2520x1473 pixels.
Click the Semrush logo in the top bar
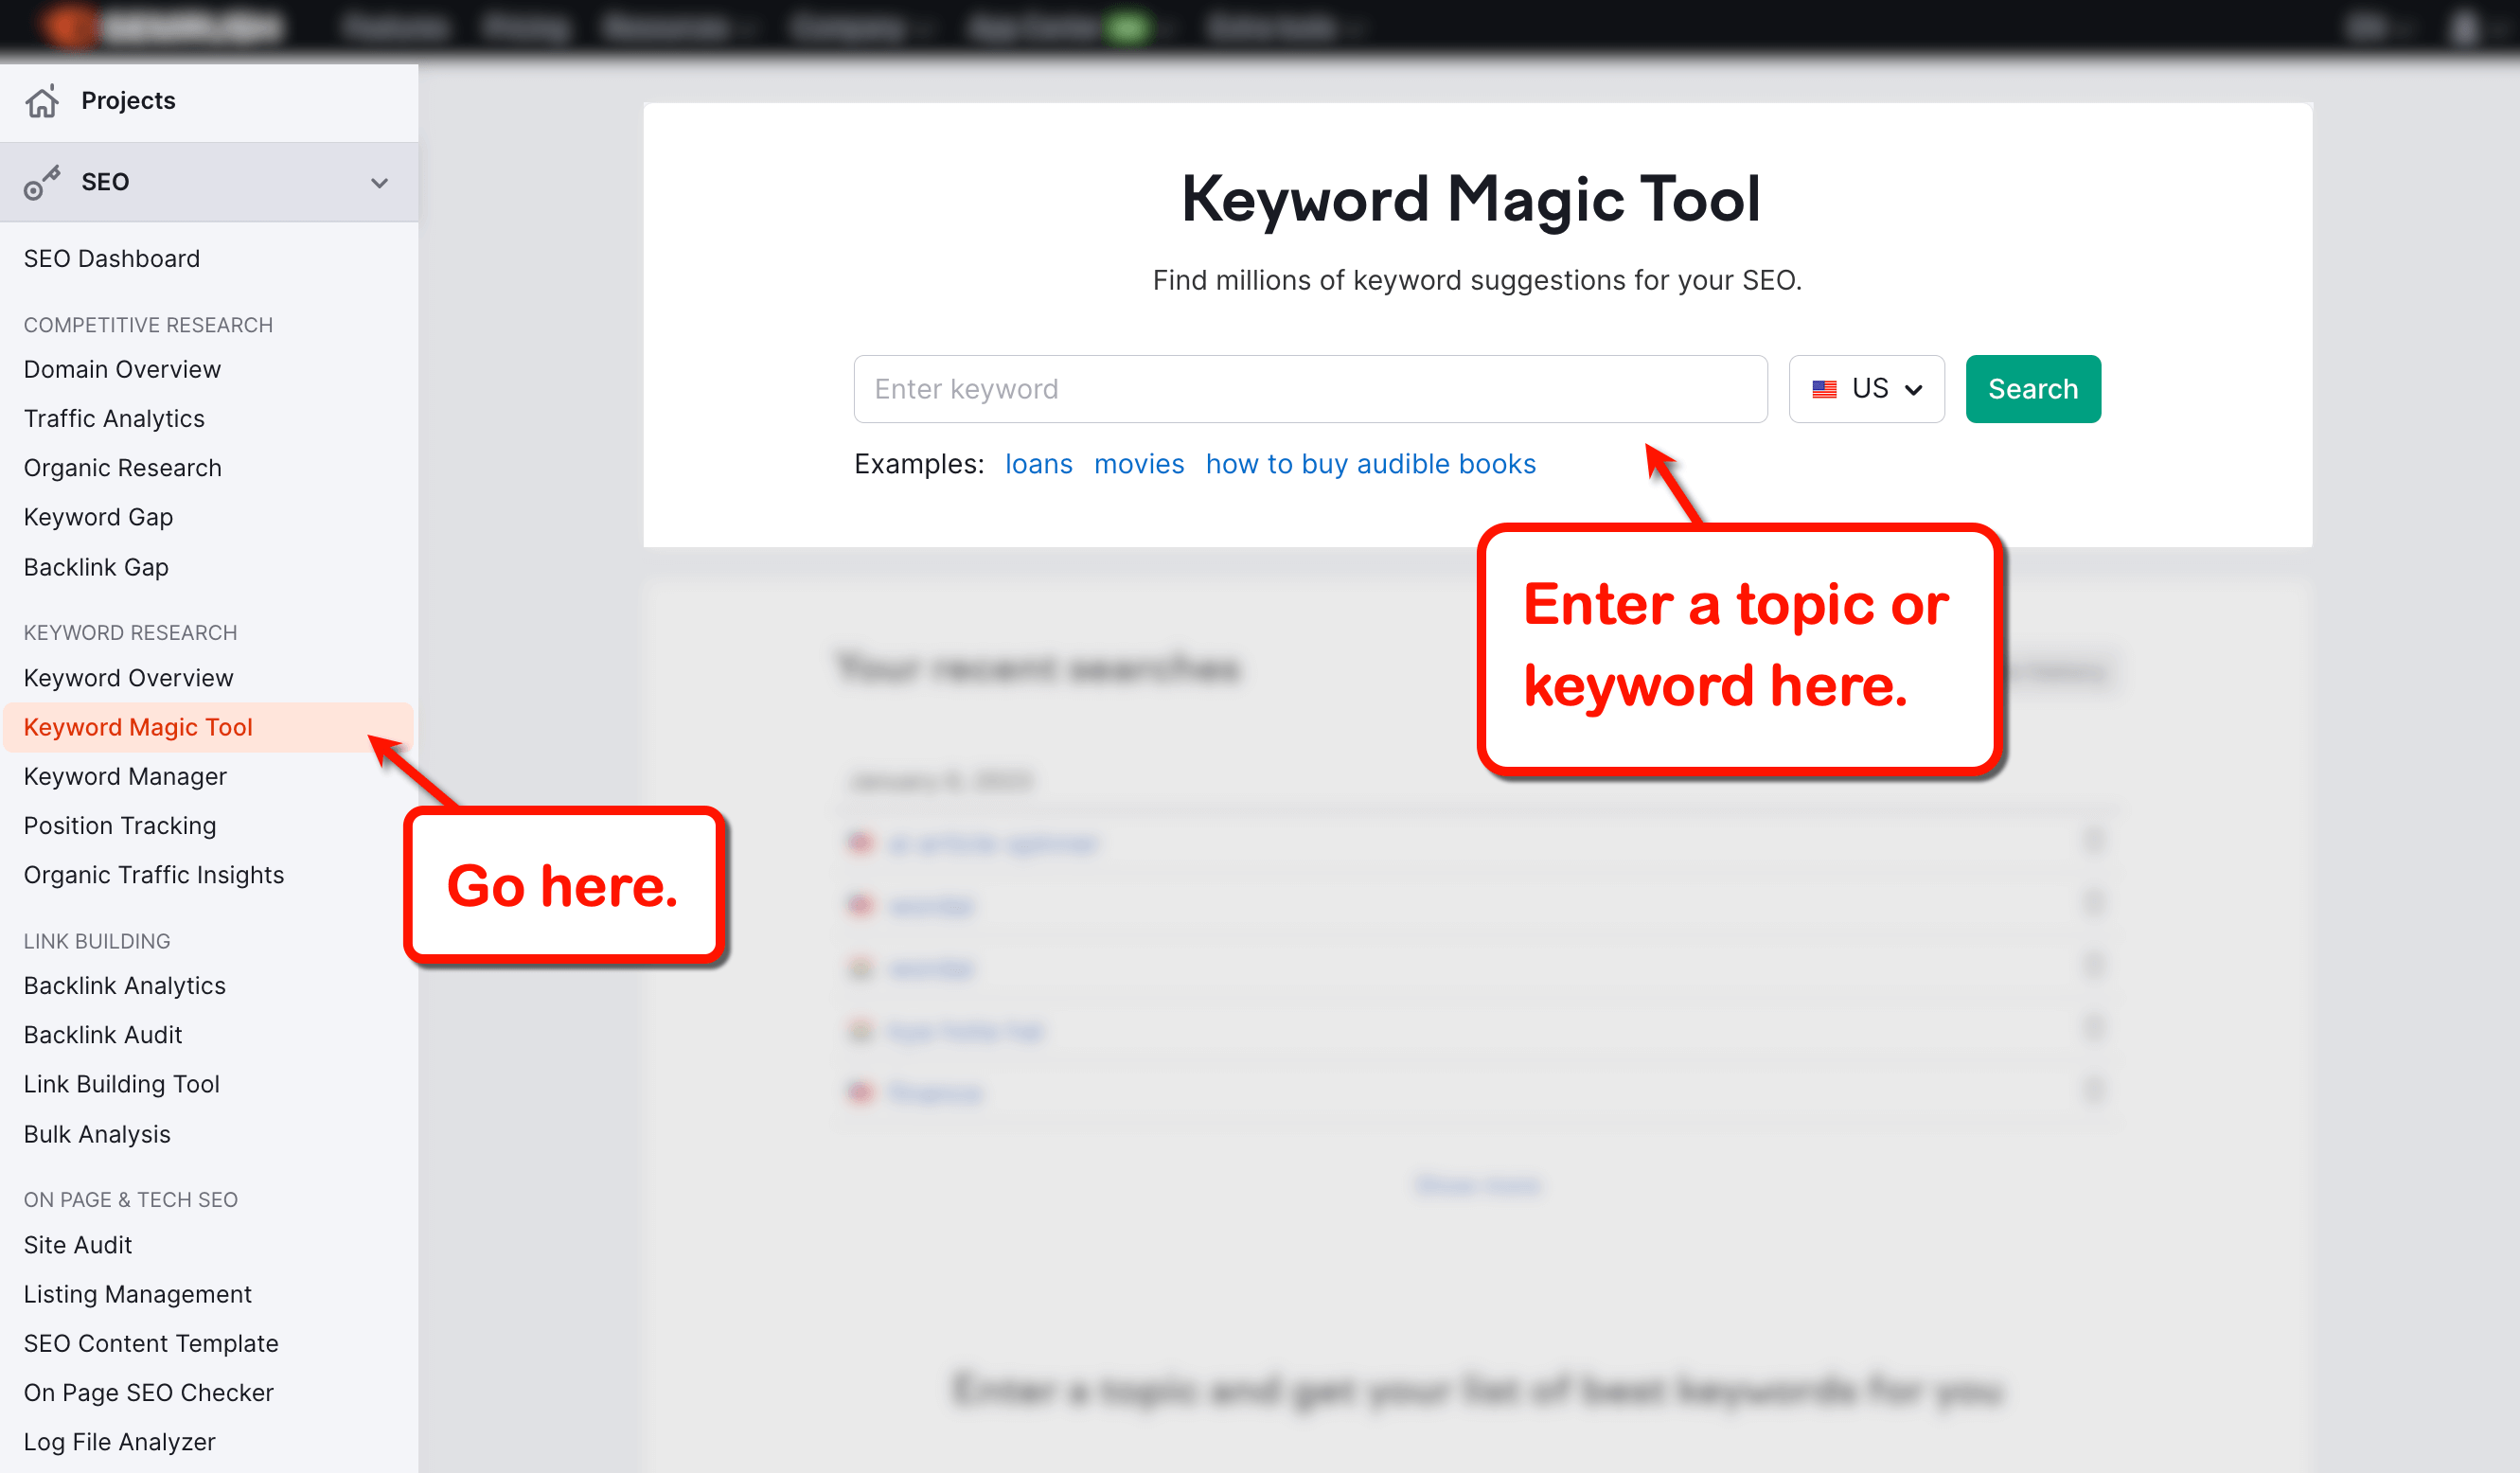(x=160, y=25)
